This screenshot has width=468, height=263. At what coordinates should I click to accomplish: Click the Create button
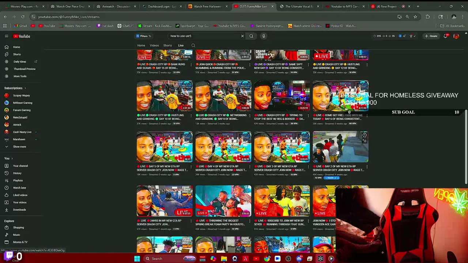click(x=431, y=36)
